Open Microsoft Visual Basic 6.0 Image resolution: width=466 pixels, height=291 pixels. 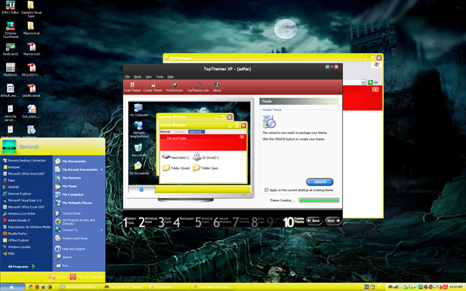pyautogui.click(x=22, y=201)
